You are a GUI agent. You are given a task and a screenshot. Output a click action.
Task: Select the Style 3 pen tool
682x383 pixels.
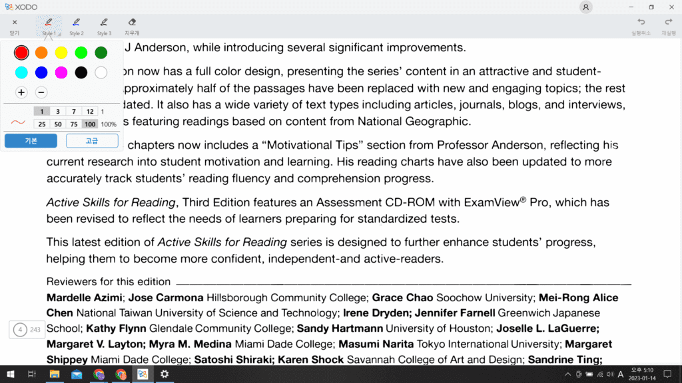click(103, 26)
